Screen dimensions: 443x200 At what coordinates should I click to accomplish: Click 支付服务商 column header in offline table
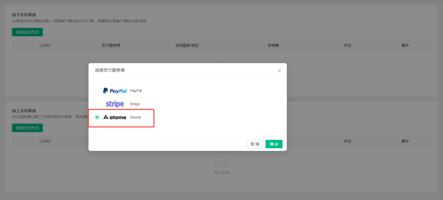(111, 46)
